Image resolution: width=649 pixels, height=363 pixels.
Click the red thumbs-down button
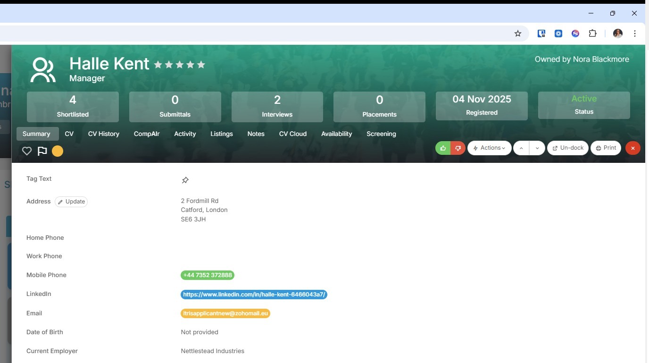tap(458, 148)
